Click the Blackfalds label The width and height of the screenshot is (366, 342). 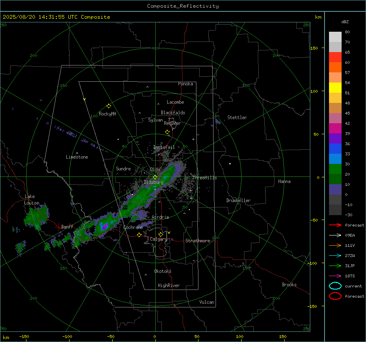point(173,113)
